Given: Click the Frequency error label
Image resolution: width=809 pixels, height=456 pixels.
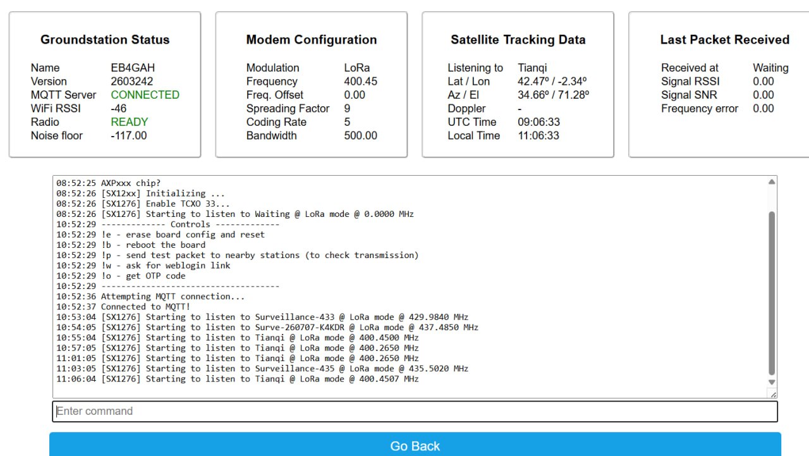Looking at the screenshot, I should pos(700,109).
